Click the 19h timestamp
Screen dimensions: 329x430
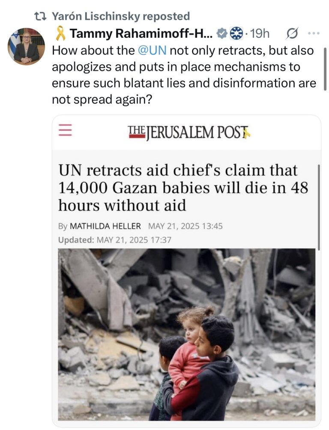(260, 33)
